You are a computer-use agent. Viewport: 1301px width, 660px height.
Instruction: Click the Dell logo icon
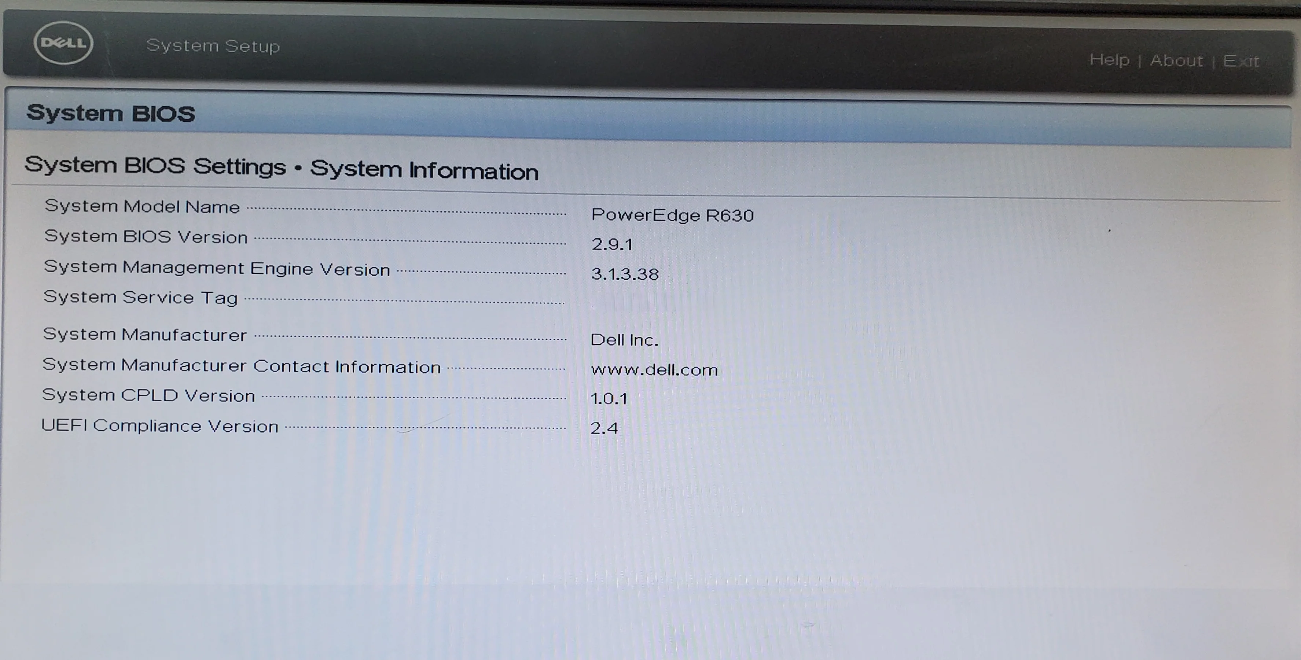click(x=64, y=43)
